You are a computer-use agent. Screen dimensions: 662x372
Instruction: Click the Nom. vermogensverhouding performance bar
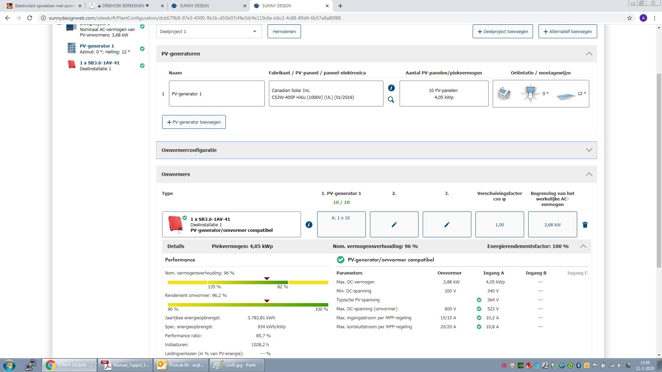point(248,282)
